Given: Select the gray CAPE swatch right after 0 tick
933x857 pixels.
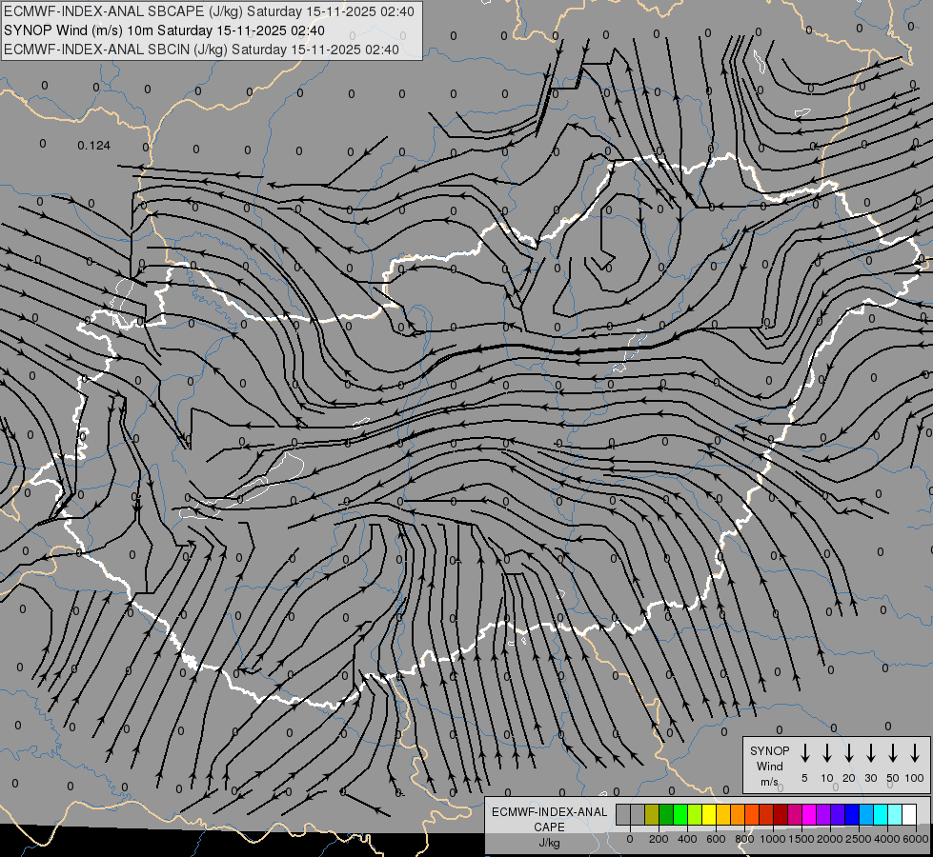Looking at the screenshot, I should pyautogui.click(x=638, y=814).
